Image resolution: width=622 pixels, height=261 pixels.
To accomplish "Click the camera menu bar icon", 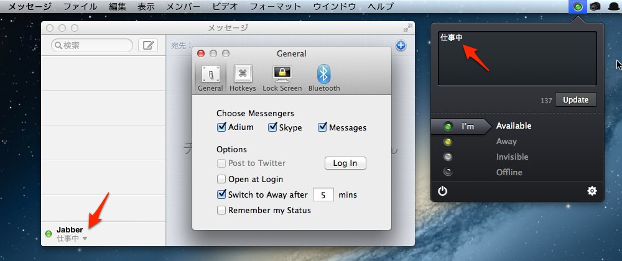I will (595, 7).
